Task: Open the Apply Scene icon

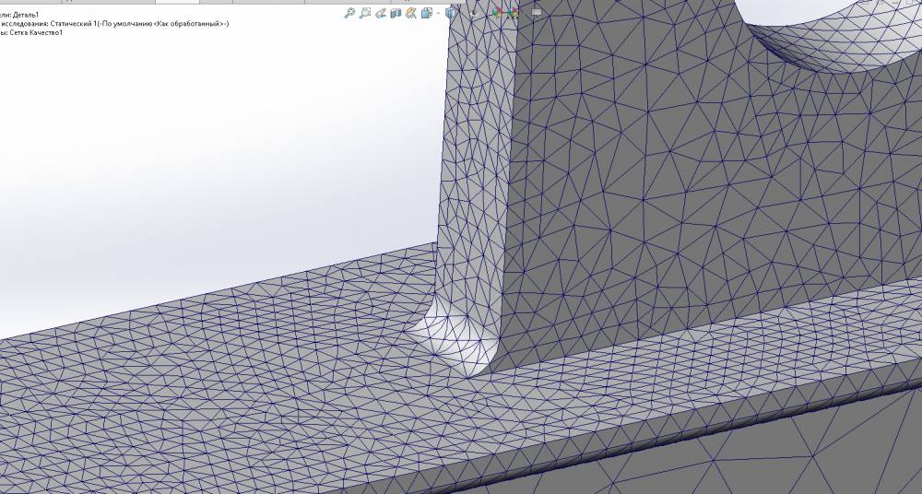Action: [511, 13]
